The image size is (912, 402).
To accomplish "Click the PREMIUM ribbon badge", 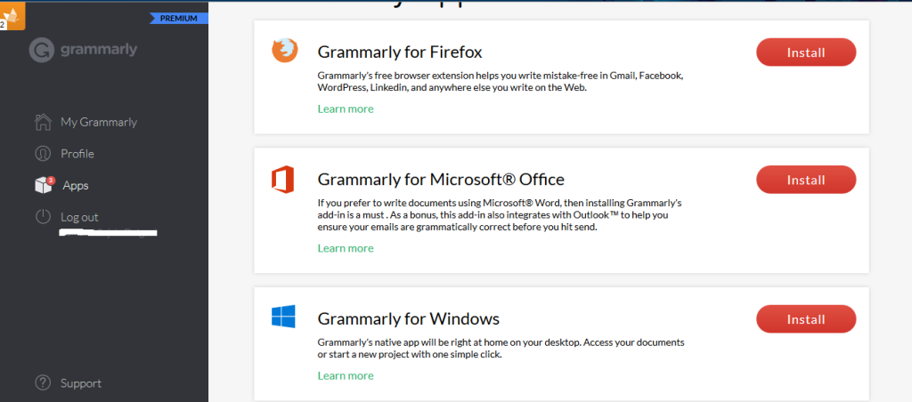I will point(177,18).
